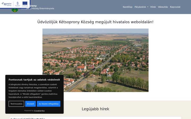Click the Kétsoprony coat of arms logo

[x=15, y=10]
